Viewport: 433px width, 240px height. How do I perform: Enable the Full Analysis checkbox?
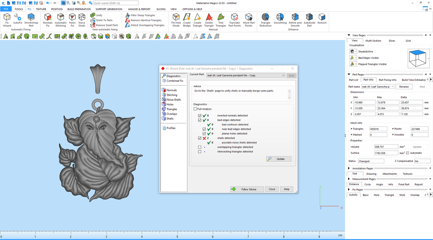[x=195, y=109]
